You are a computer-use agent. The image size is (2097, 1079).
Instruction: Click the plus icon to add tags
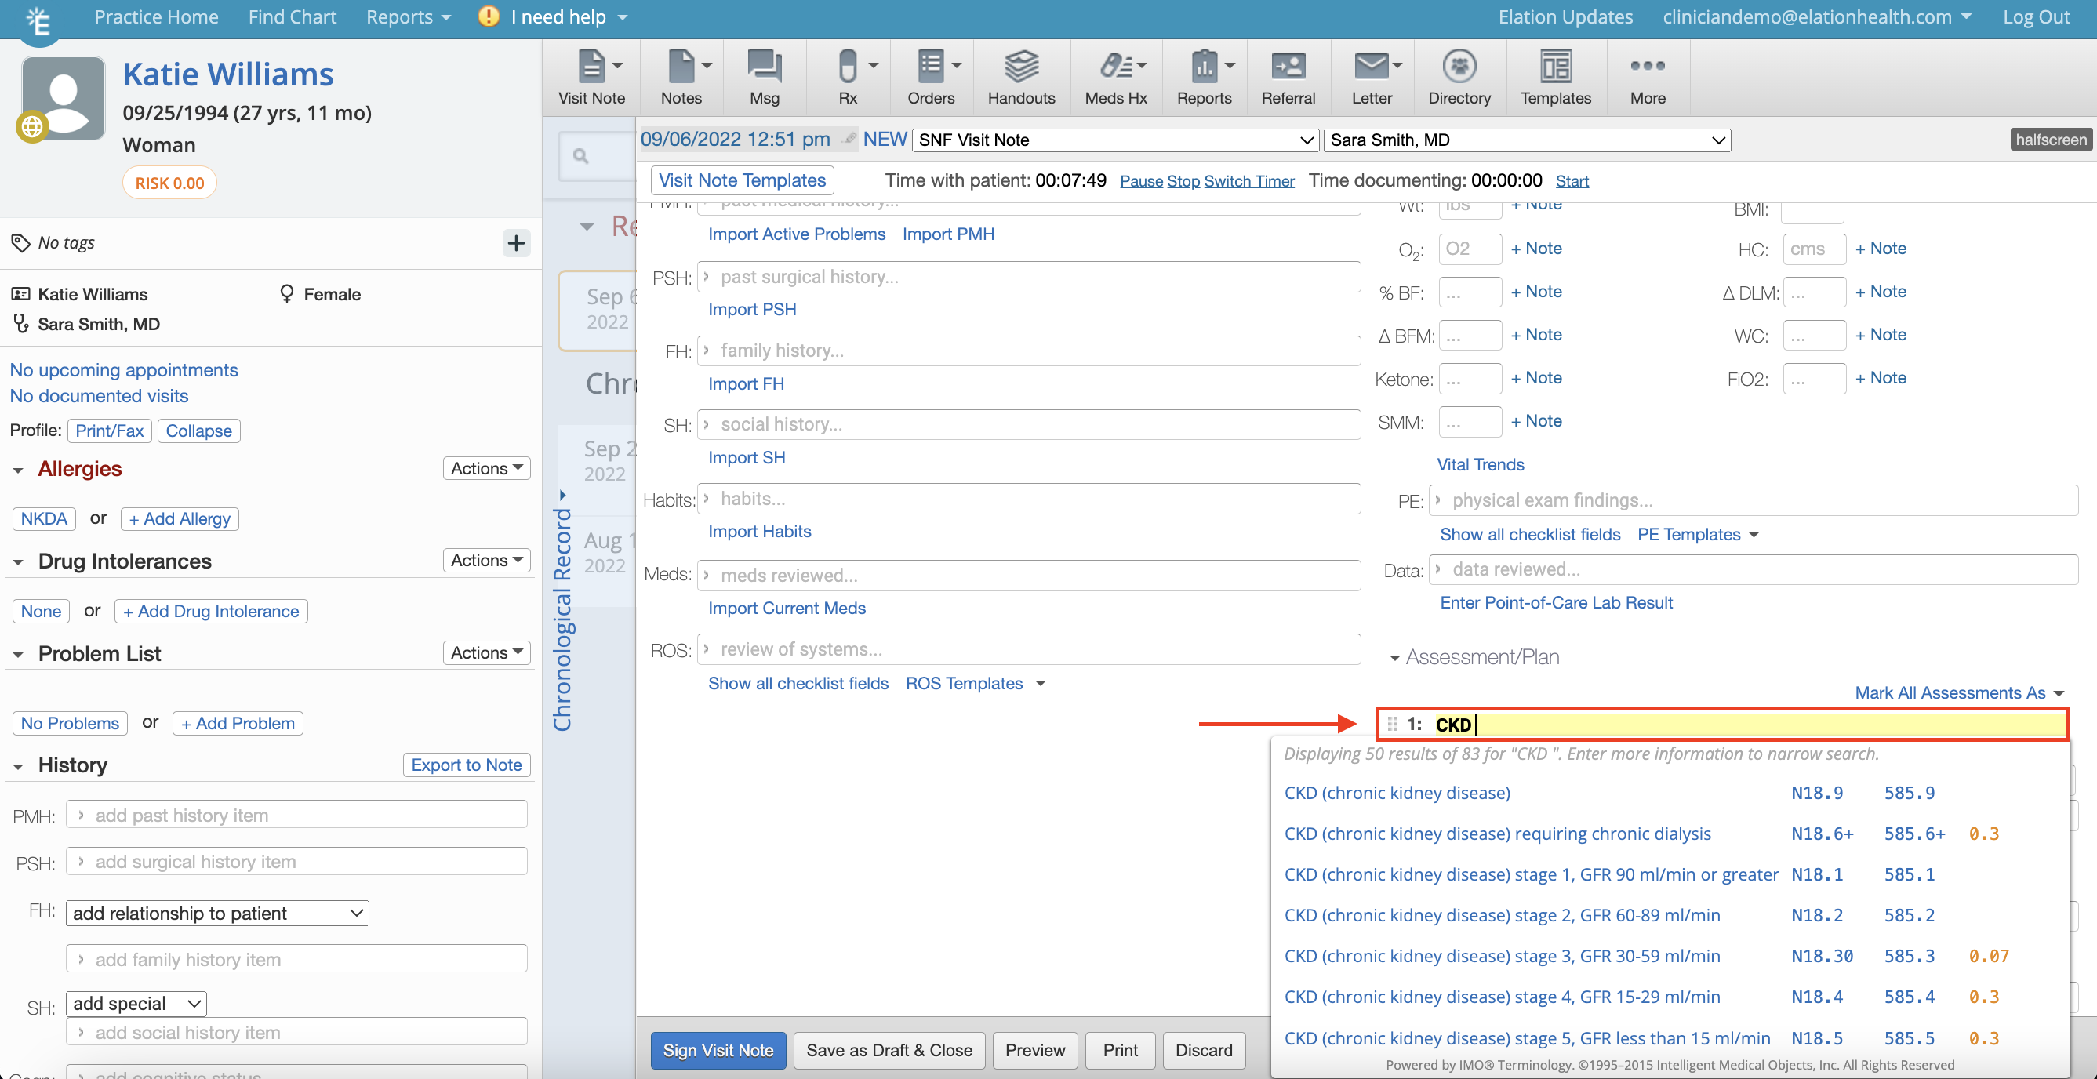coord(516,242)
